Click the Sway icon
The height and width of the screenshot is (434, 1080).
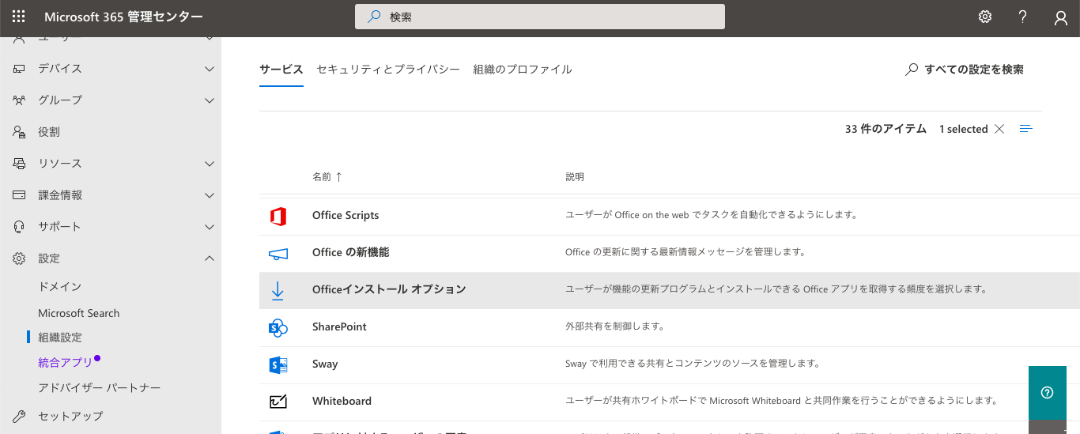278,364
